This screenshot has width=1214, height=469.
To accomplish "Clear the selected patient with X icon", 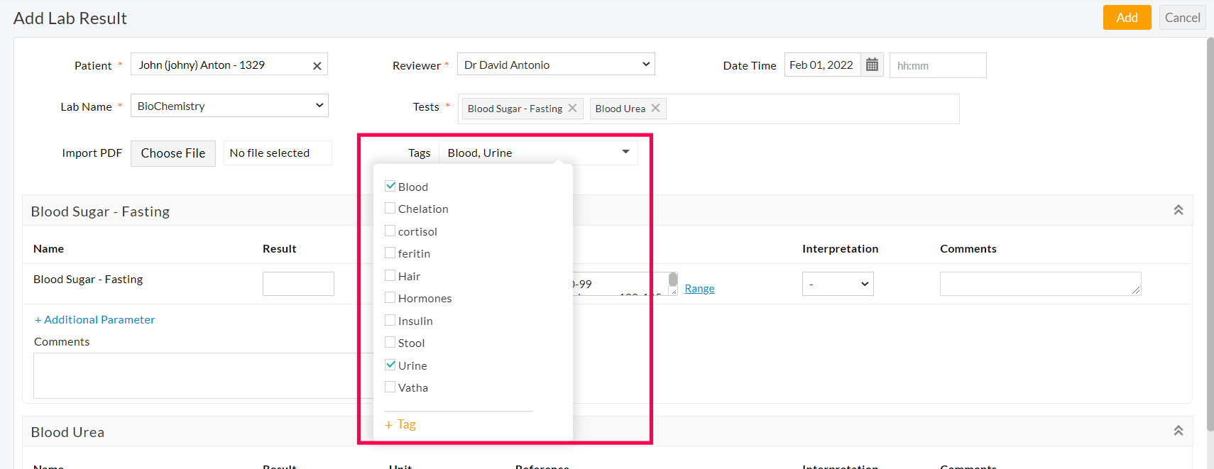I will [x=317, y=66].
